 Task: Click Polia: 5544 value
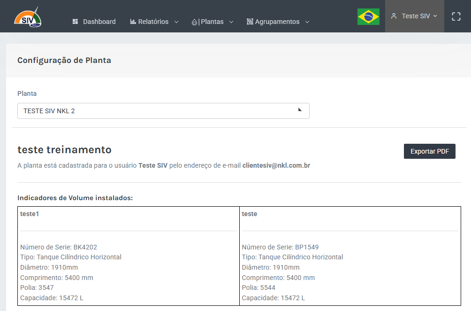tap(258, 288)
